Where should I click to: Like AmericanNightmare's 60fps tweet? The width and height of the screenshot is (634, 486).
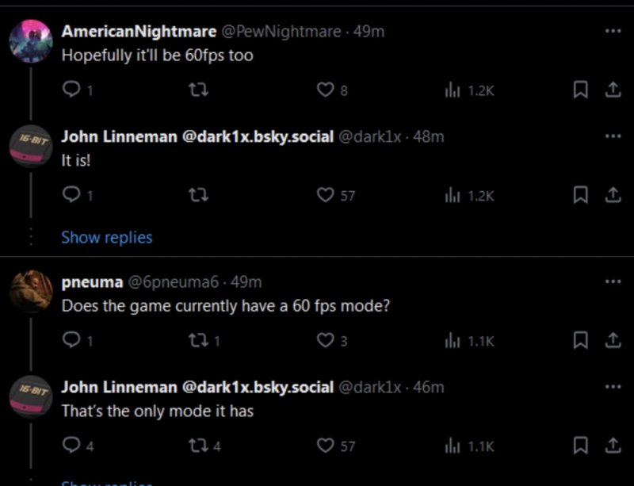324,90
